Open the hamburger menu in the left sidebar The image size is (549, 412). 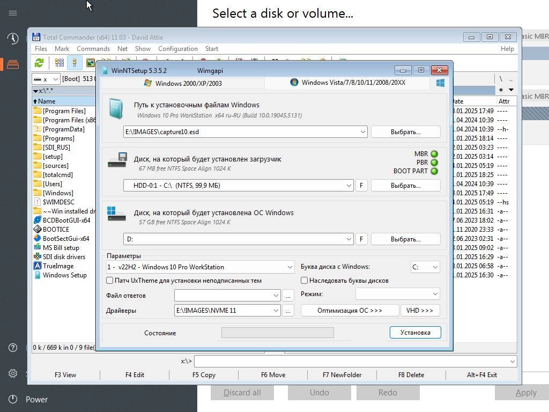tap(13, 13)
